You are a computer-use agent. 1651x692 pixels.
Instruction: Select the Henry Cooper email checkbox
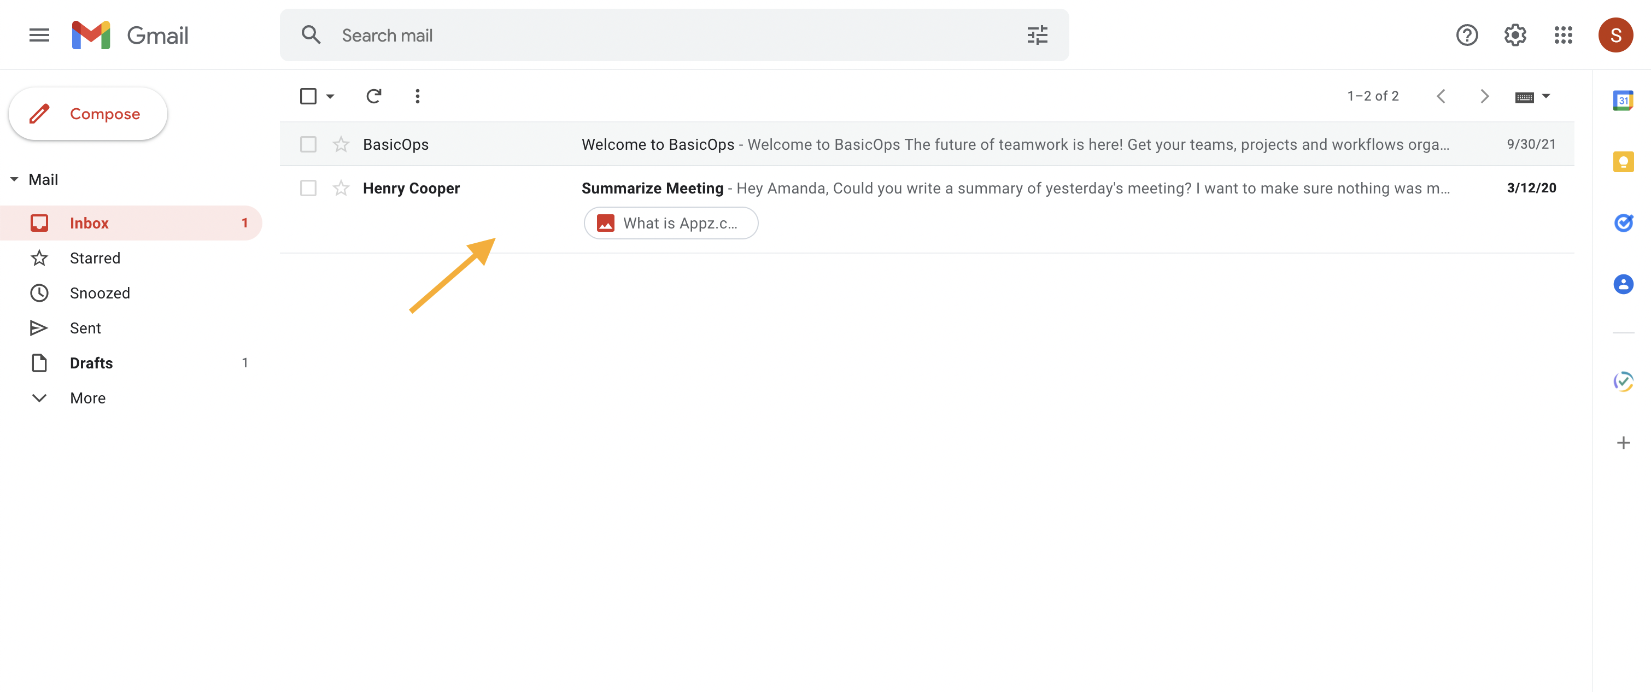[x=308, y=189]
